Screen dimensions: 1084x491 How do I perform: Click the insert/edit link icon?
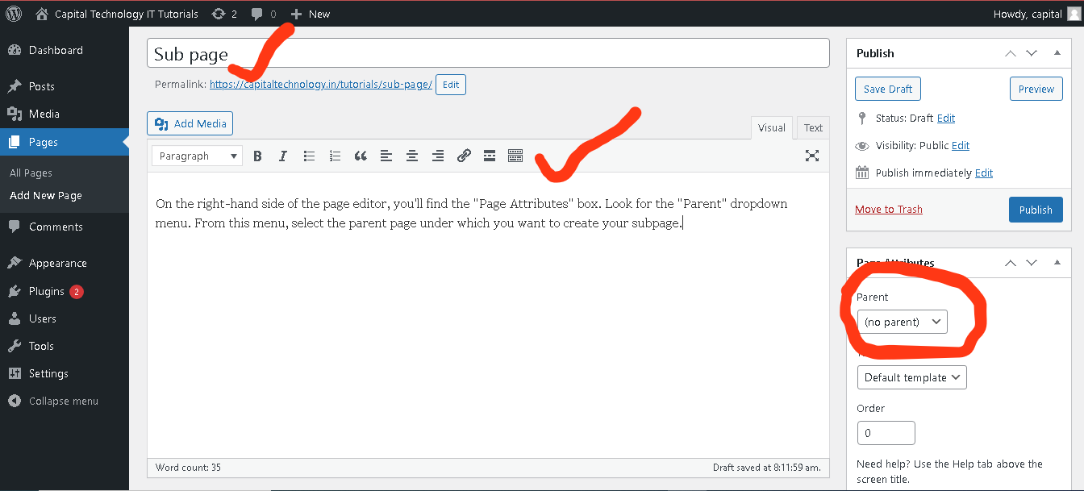464,156
